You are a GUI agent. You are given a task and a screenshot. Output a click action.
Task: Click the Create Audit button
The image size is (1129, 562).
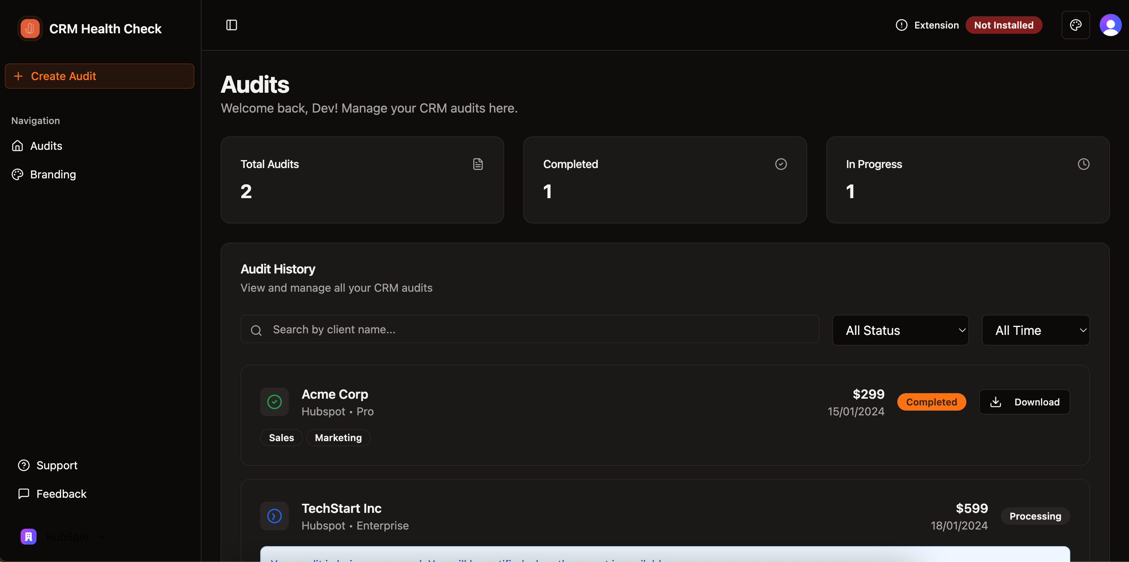[99, 76]
